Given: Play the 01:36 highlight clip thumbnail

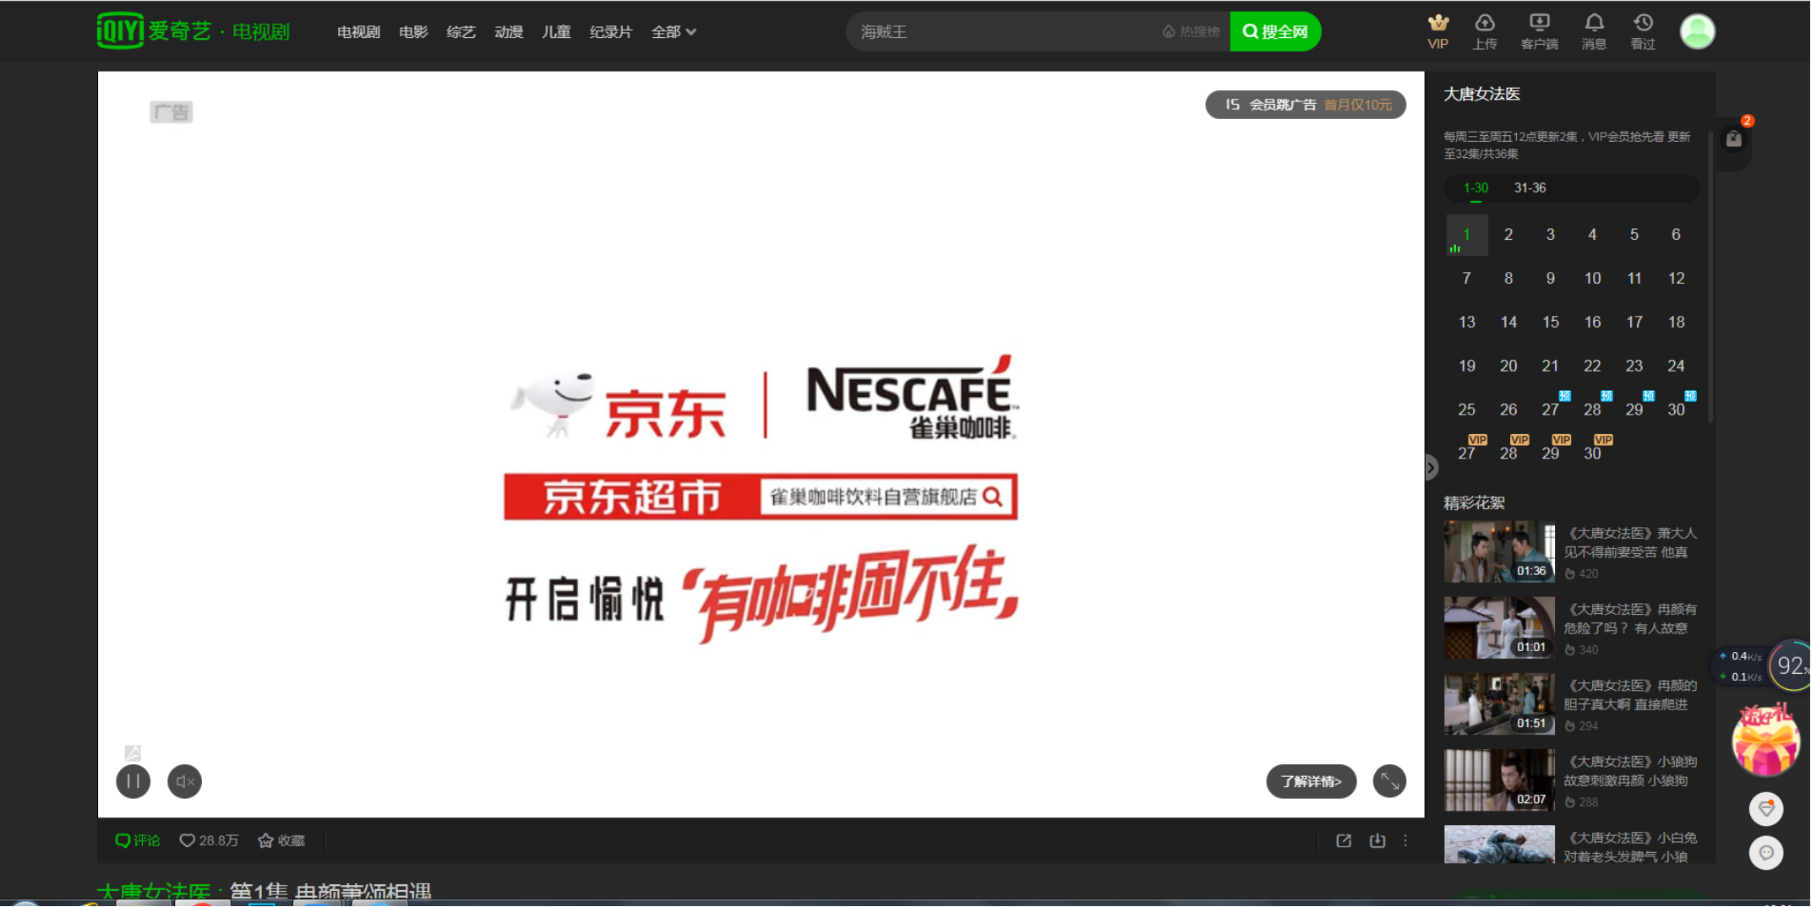Looking at the screenshot, I should point(1498,551).
